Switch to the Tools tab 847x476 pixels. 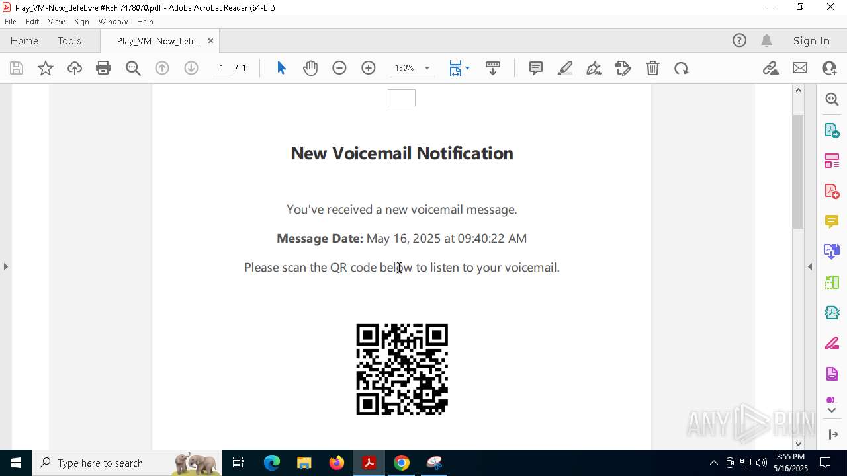click(x=69, y=40)
